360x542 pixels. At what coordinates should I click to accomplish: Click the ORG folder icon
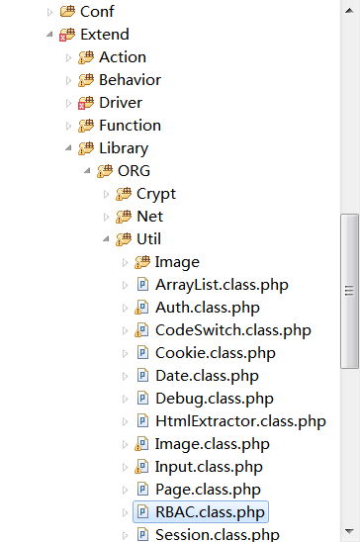coord(105,171)
